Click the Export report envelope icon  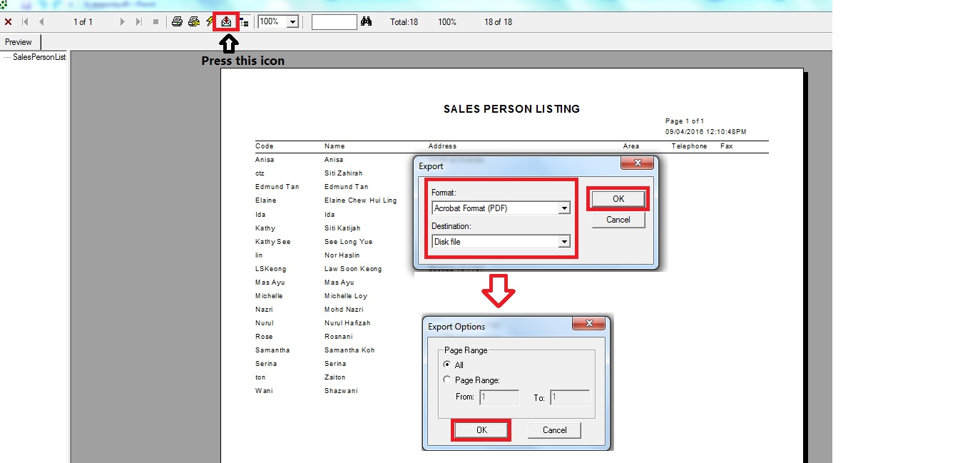(x=226, y=21)
